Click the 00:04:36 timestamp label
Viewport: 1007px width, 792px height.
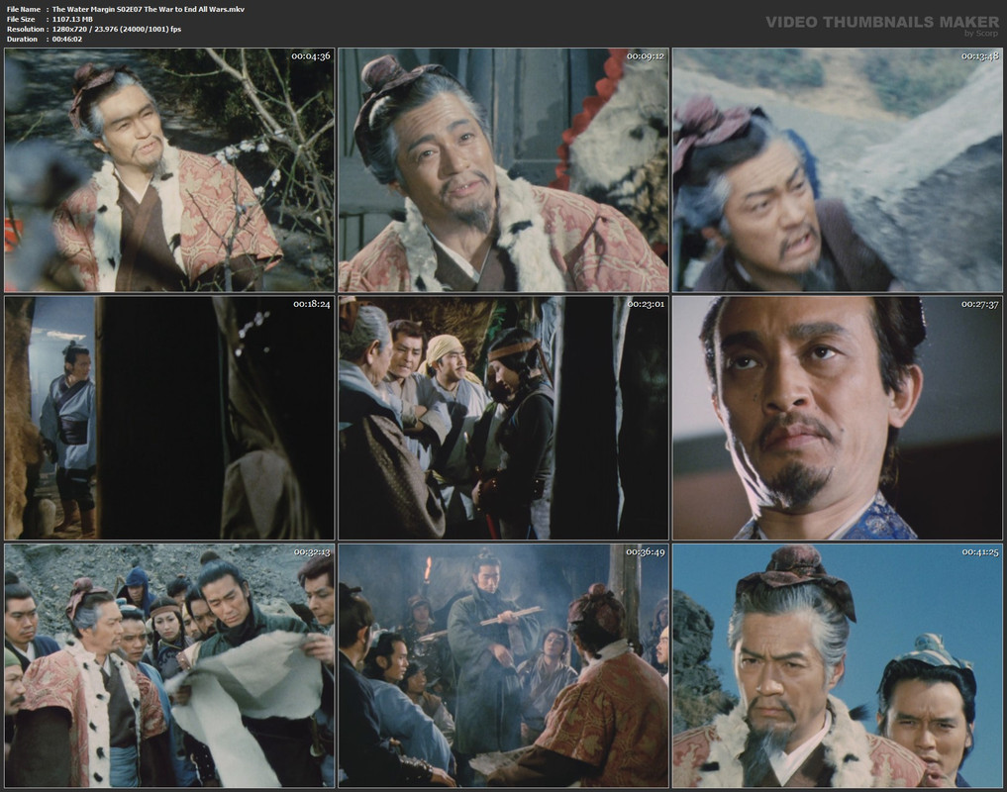(x=311, y=55)
